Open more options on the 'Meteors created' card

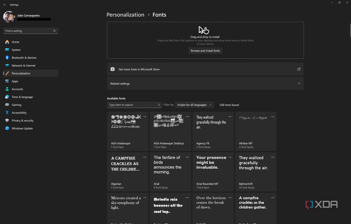pyautogui.click(x=145, y=198)
